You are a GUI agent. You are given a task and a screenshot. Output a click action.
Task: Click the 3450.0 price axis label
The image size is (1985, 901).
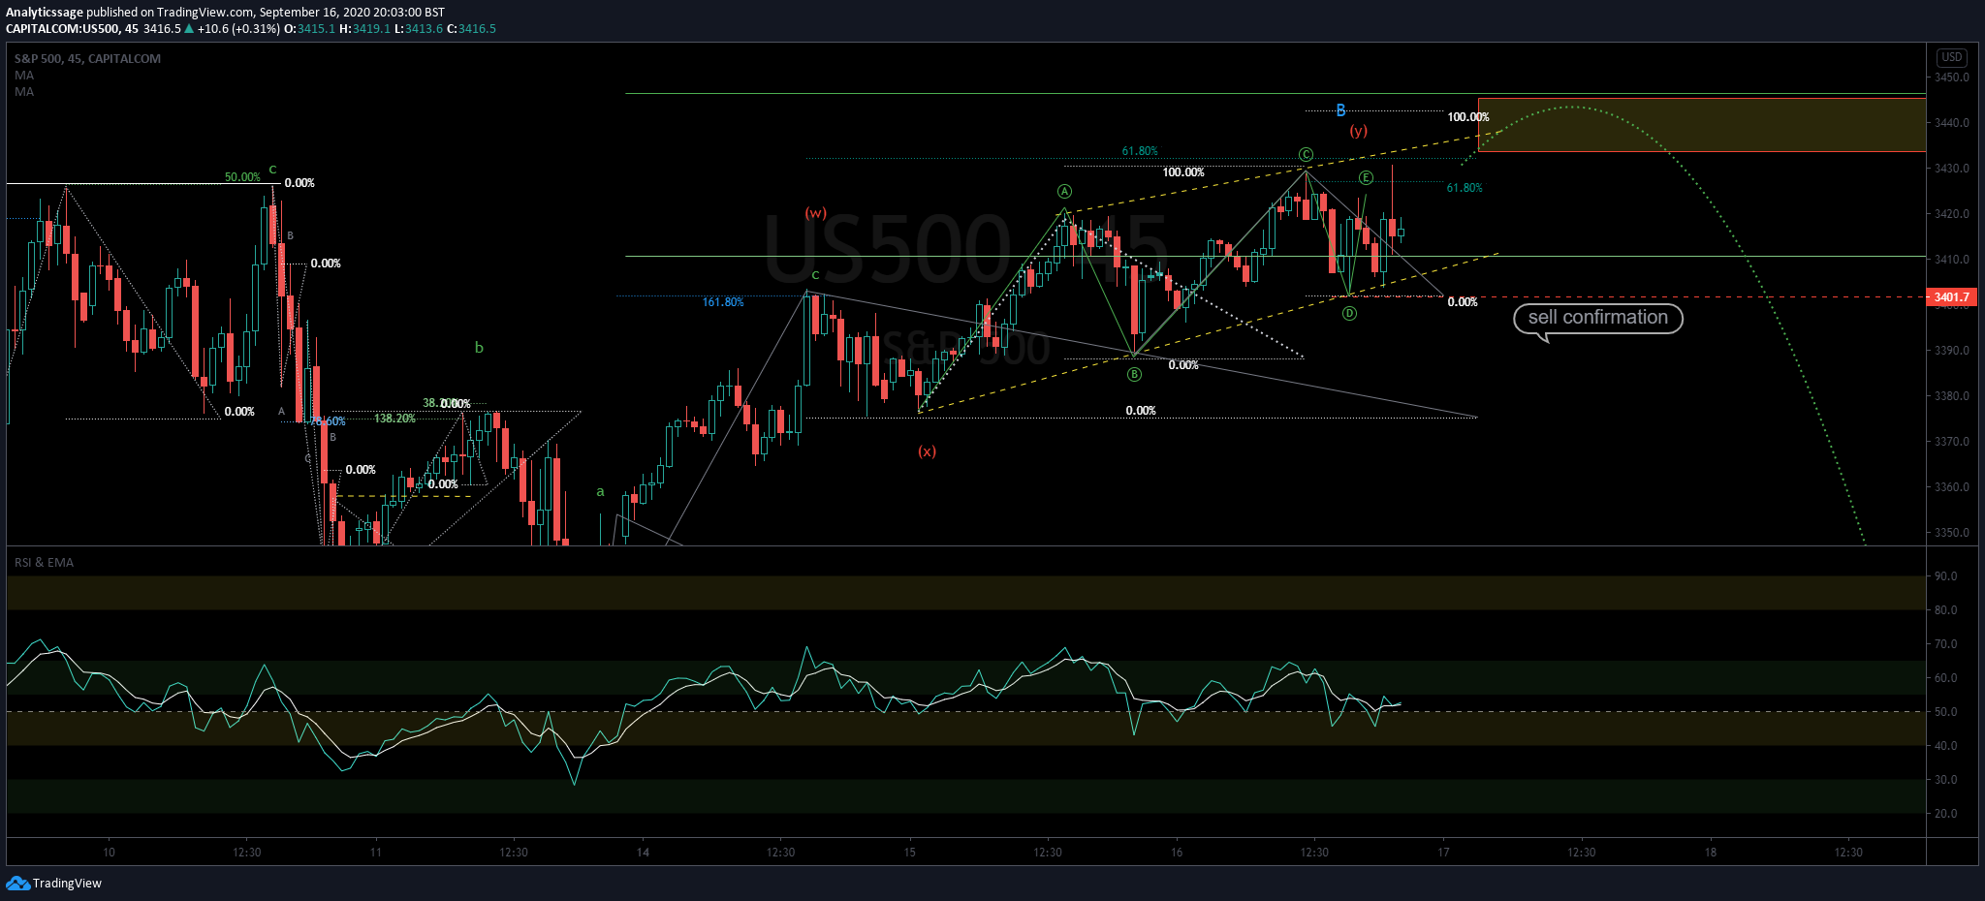(x=1951, y=78)
